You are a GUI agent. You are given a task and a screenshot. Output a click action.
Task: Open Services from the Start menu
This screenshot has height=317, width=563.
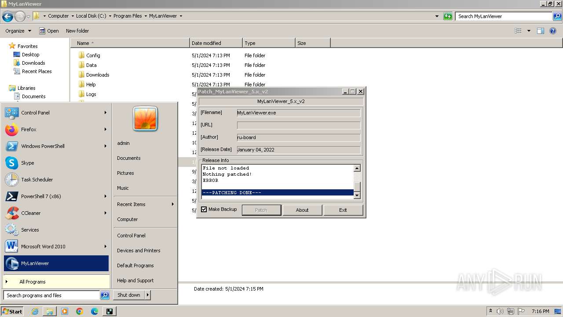[x=56, y=230]
